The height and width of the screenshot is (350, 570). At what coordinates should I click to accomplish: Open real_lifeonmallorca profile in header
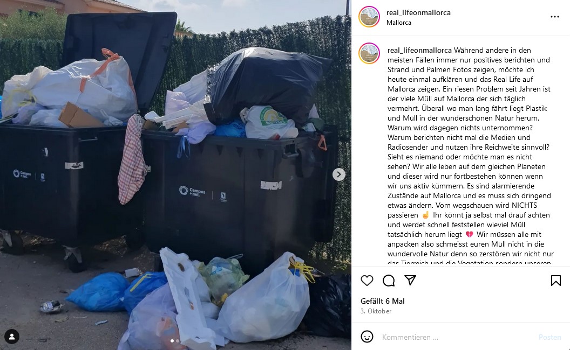[x=418, y=12]
